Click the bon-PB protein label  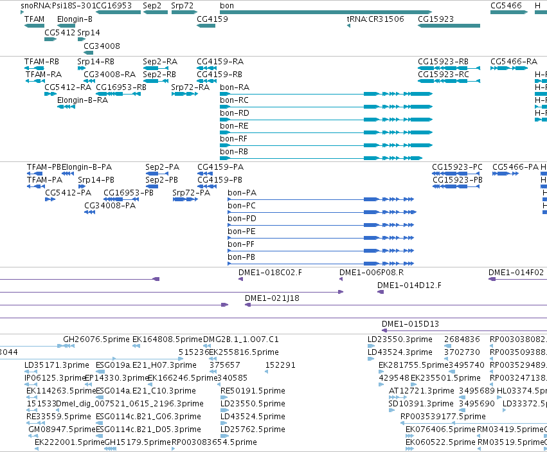click(241, 257)
